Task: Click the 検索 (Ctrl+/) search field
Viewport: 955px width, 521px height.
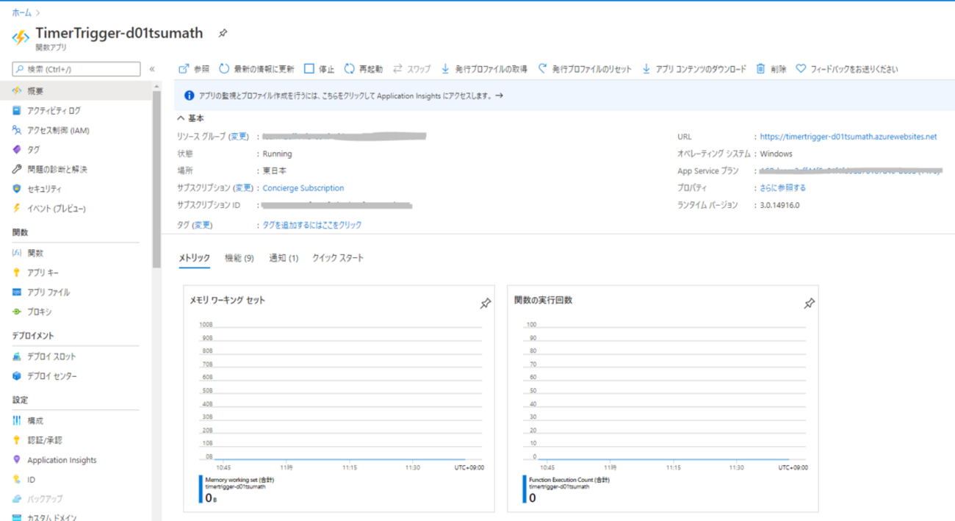Action: (x=76, y=69)
